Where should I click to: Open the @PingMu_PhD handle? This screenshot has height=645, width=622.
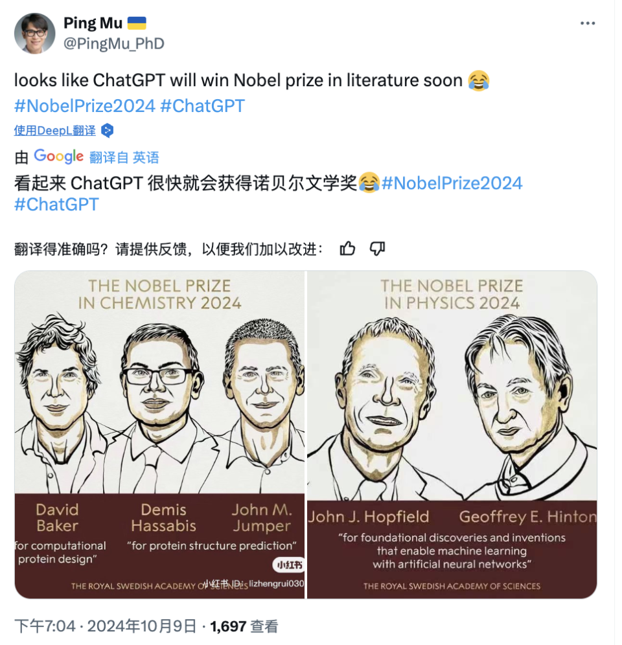coord(114,43)
